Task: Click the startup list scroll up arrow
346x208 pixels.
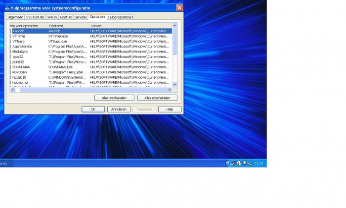Action: [174, 26]
